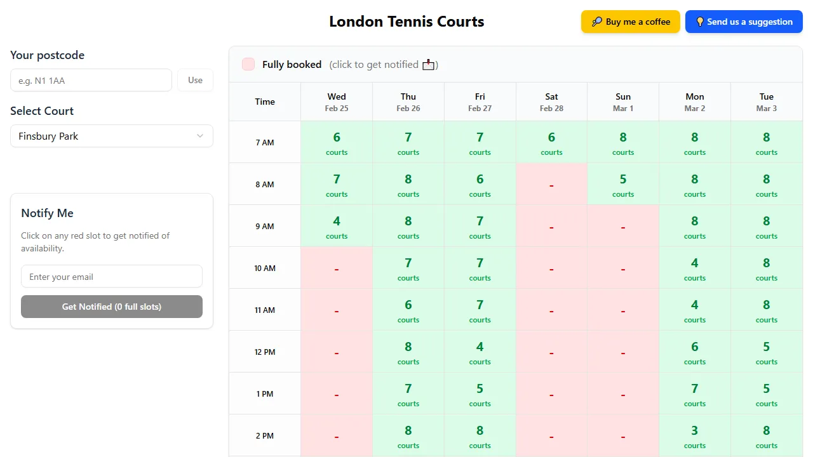Click the chevron arrow on the court selector

pyautogui.click(x=200, y=136)
